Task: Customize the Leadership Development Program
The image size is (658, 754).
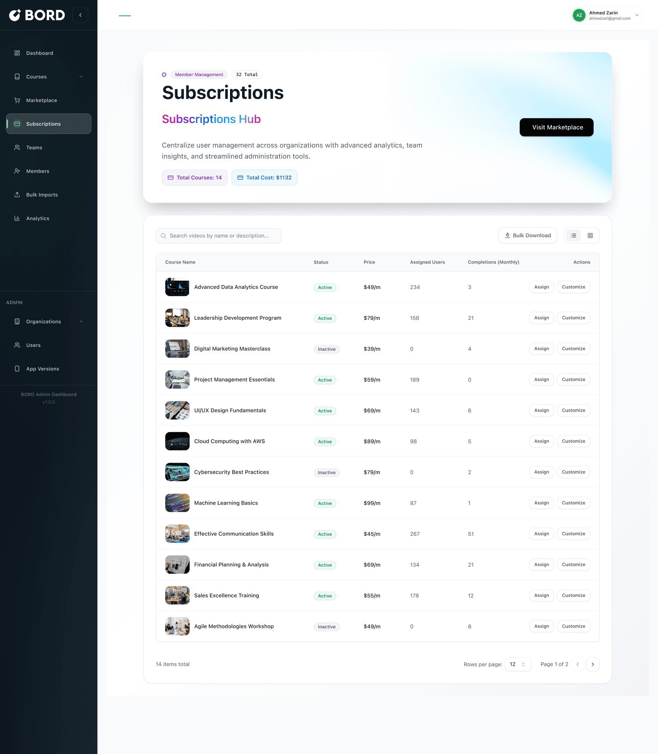Action: pyautogui.click(x=573, y=318)
